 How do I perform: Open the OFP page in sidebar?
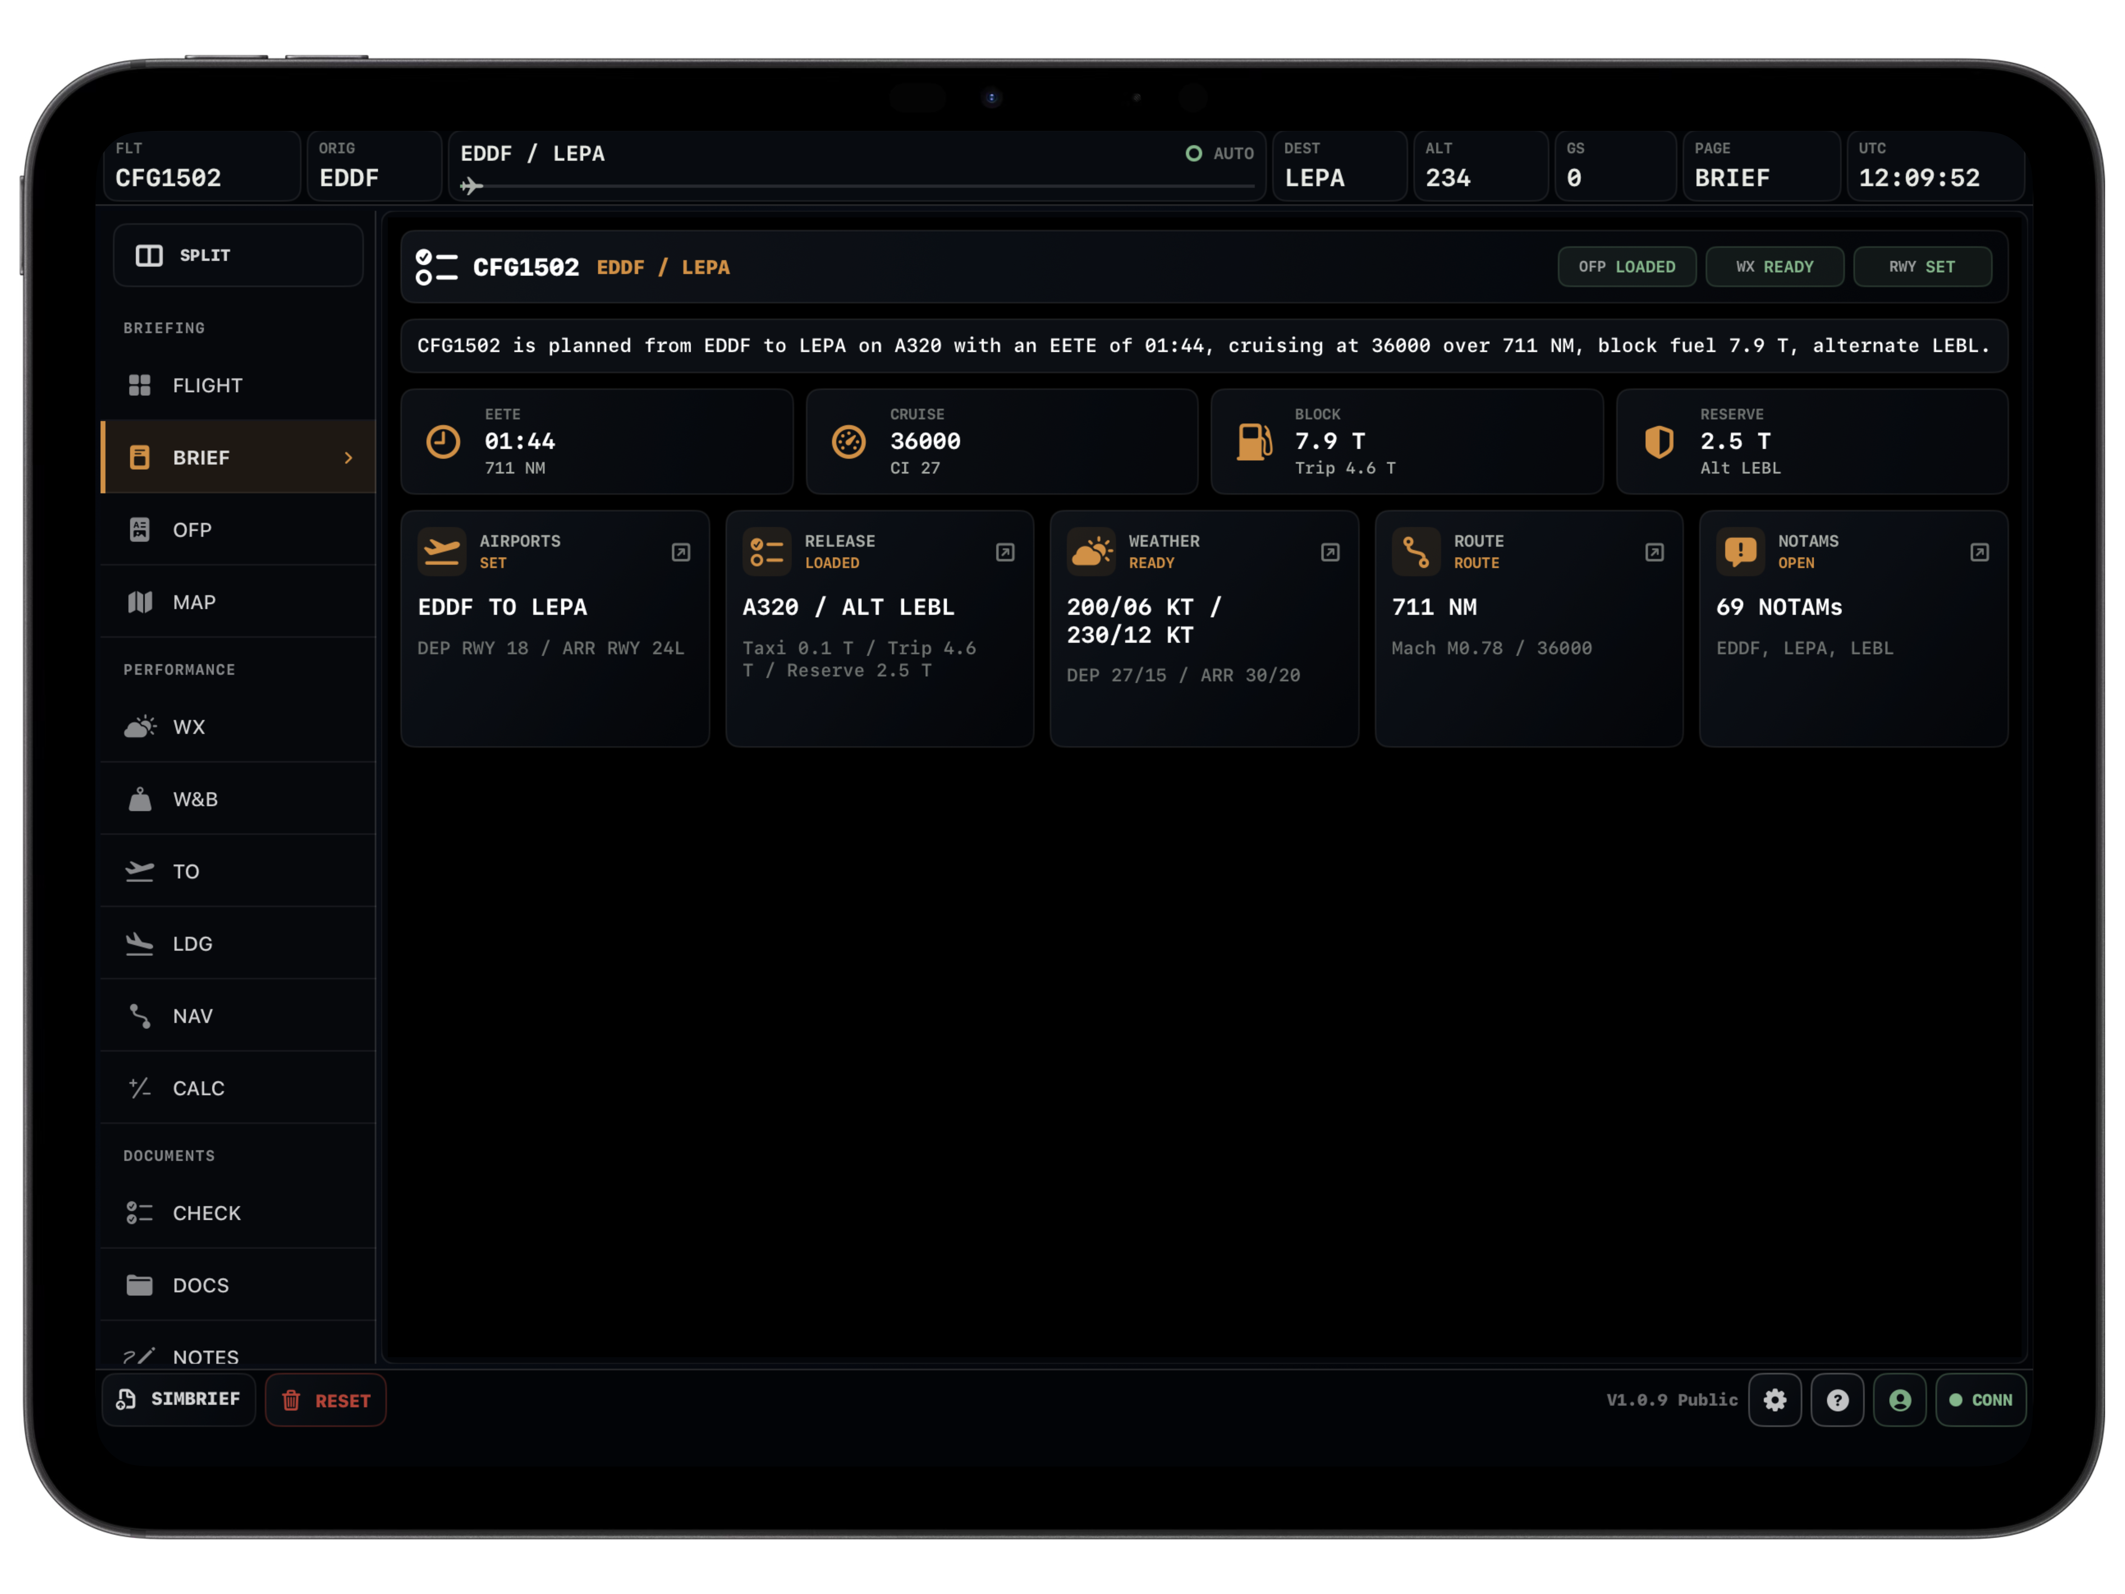click(x=238, y=530)
